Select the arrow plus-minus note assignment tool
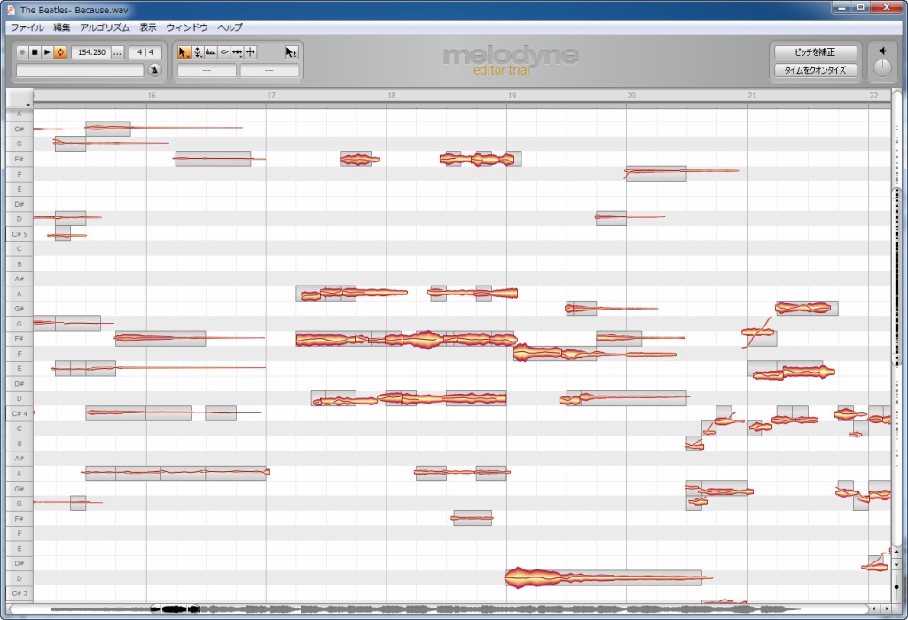The height and width of the screenshot is (620, 908). tap(291, 52)
